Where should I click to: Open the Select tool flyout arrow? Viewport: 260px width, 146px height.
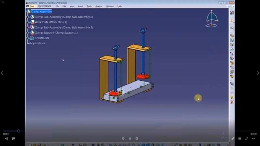pyautogui.click(x=234, y=22)
